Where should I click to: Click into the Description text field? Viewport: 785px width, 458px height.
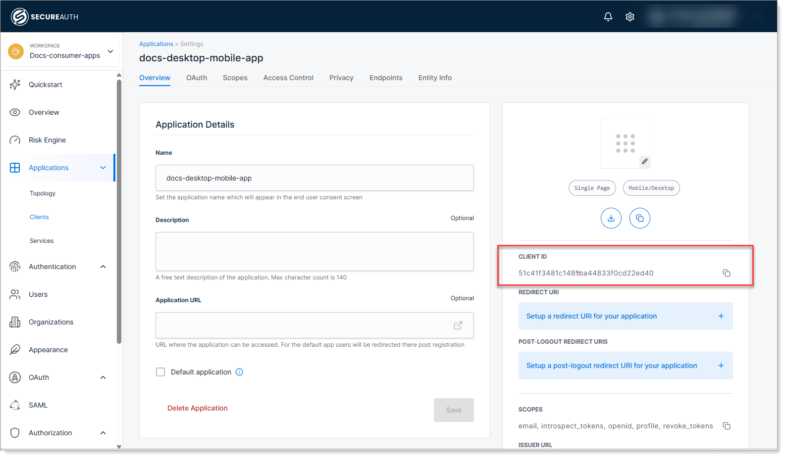coord(314,251)
